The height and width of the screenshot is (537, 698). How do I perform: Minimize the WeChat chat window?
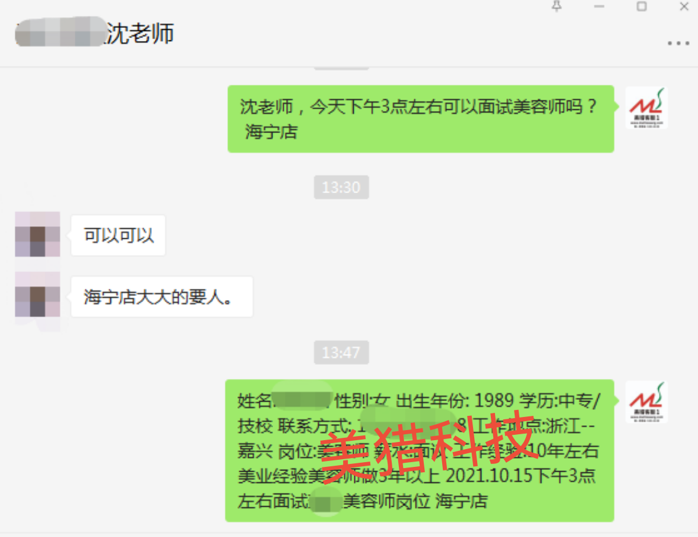[599, 7]
